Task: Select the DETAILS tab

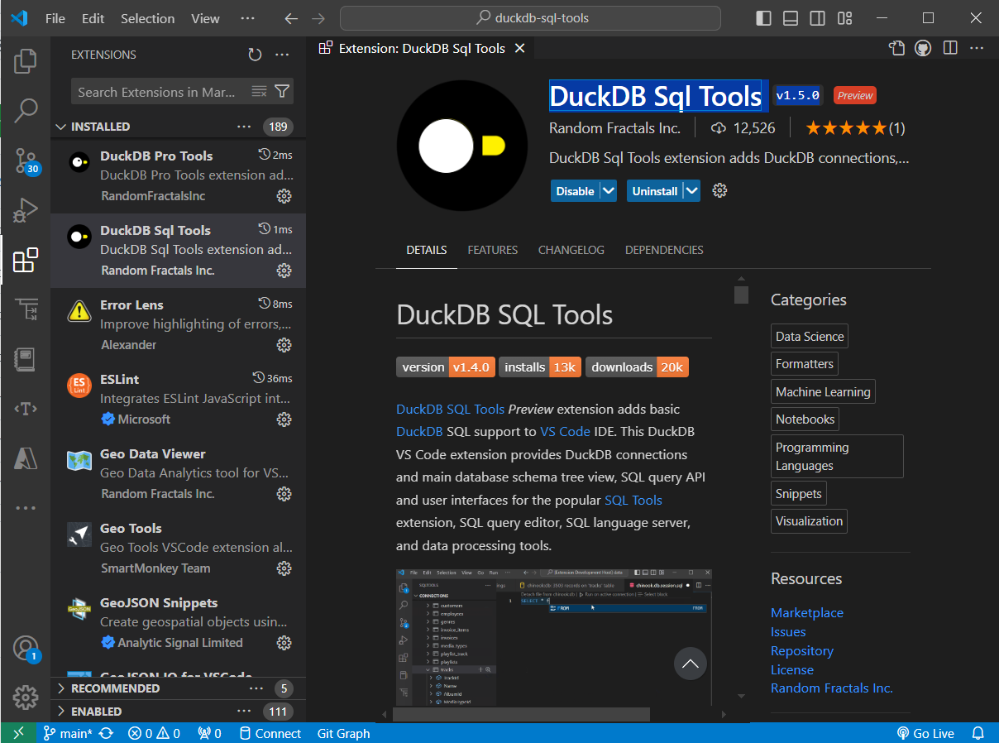Action: coord(427,250)
